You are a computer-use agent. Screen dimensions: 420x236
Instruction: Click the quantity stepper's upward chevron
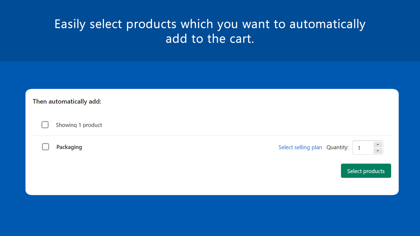[377, 145]
